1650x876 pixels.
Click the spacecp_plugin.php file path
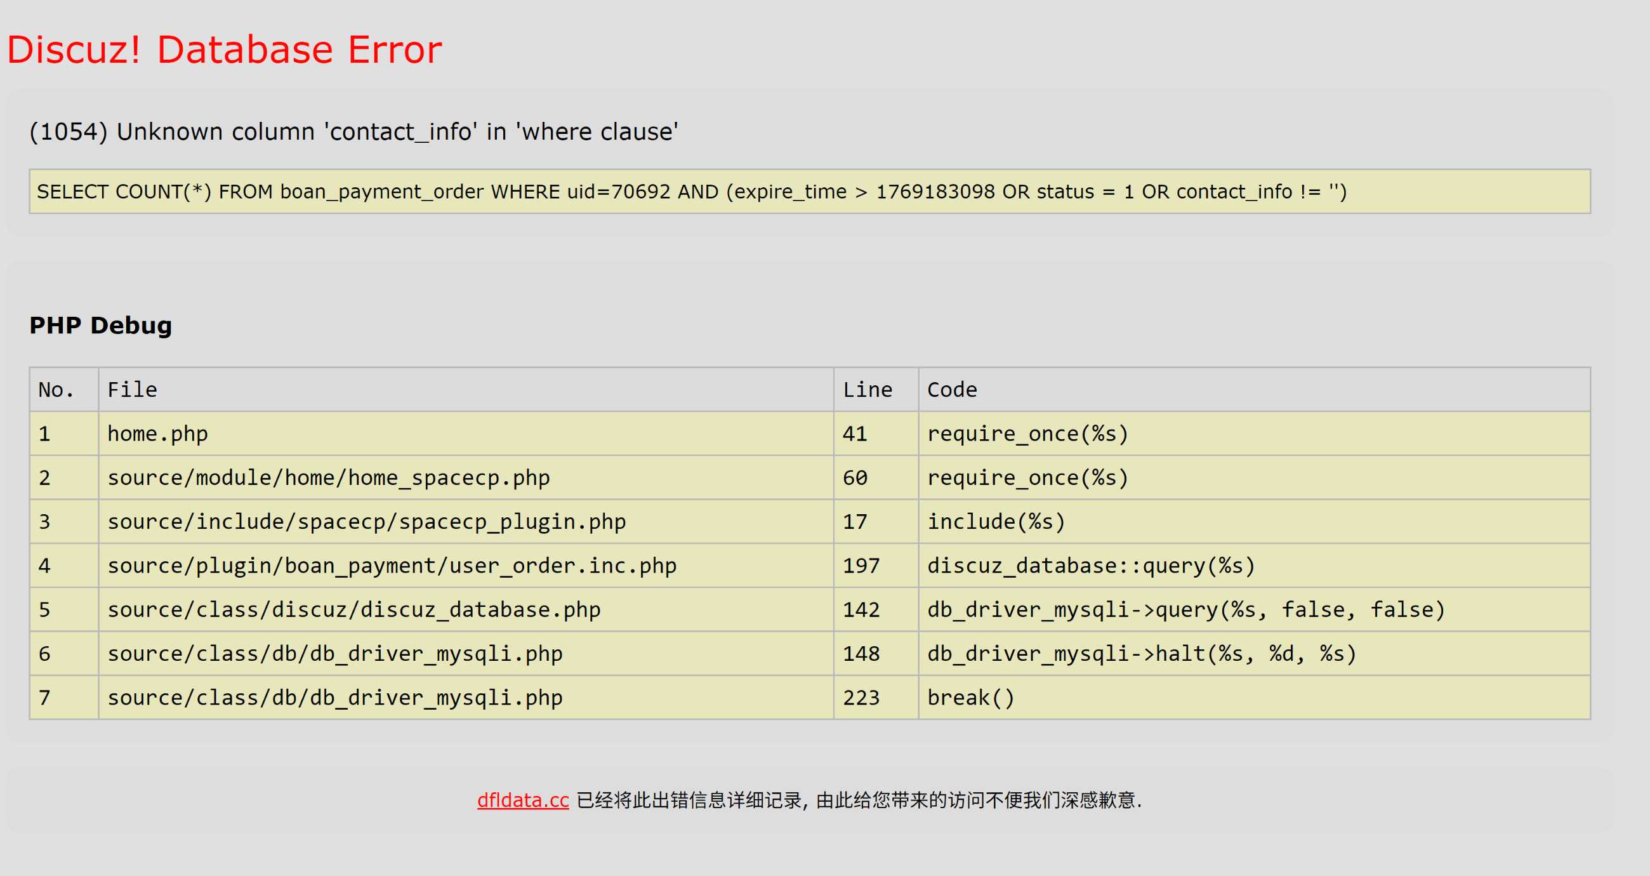[x=366, y=522]
